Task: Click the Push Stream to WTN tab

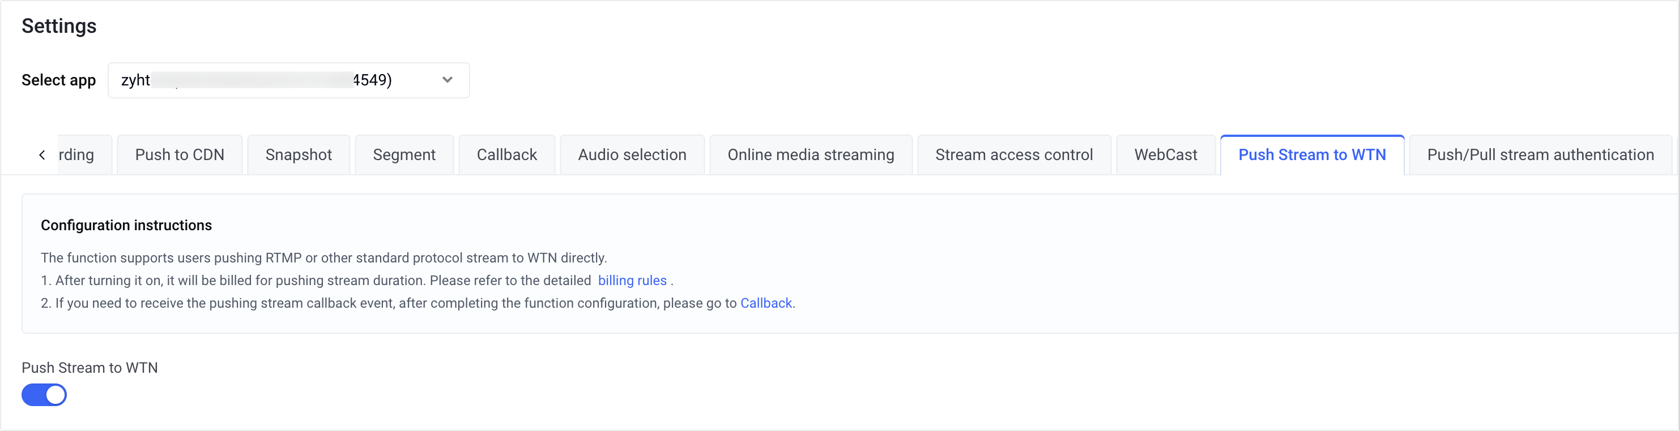Action: click(1311, 155)
